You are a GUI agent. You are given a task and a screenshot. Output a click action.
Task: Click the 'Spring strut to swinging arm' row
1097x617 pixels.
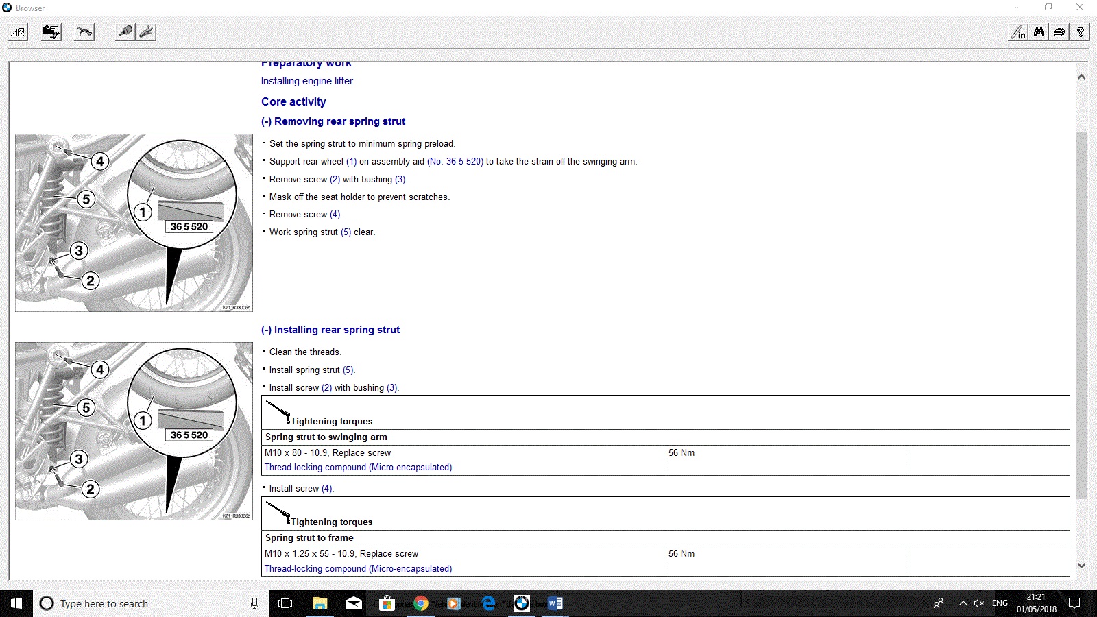pos(666,437)
